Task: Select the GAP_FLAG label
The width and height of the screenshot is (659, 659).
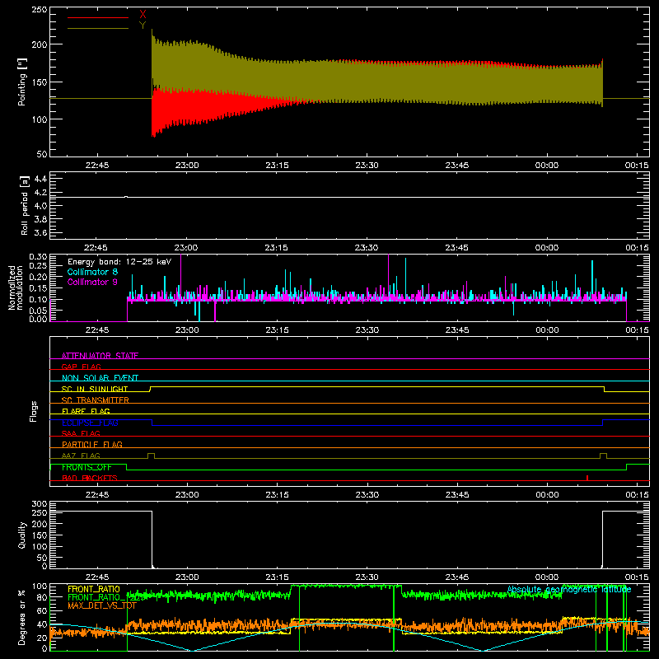Action: [81, 367]
